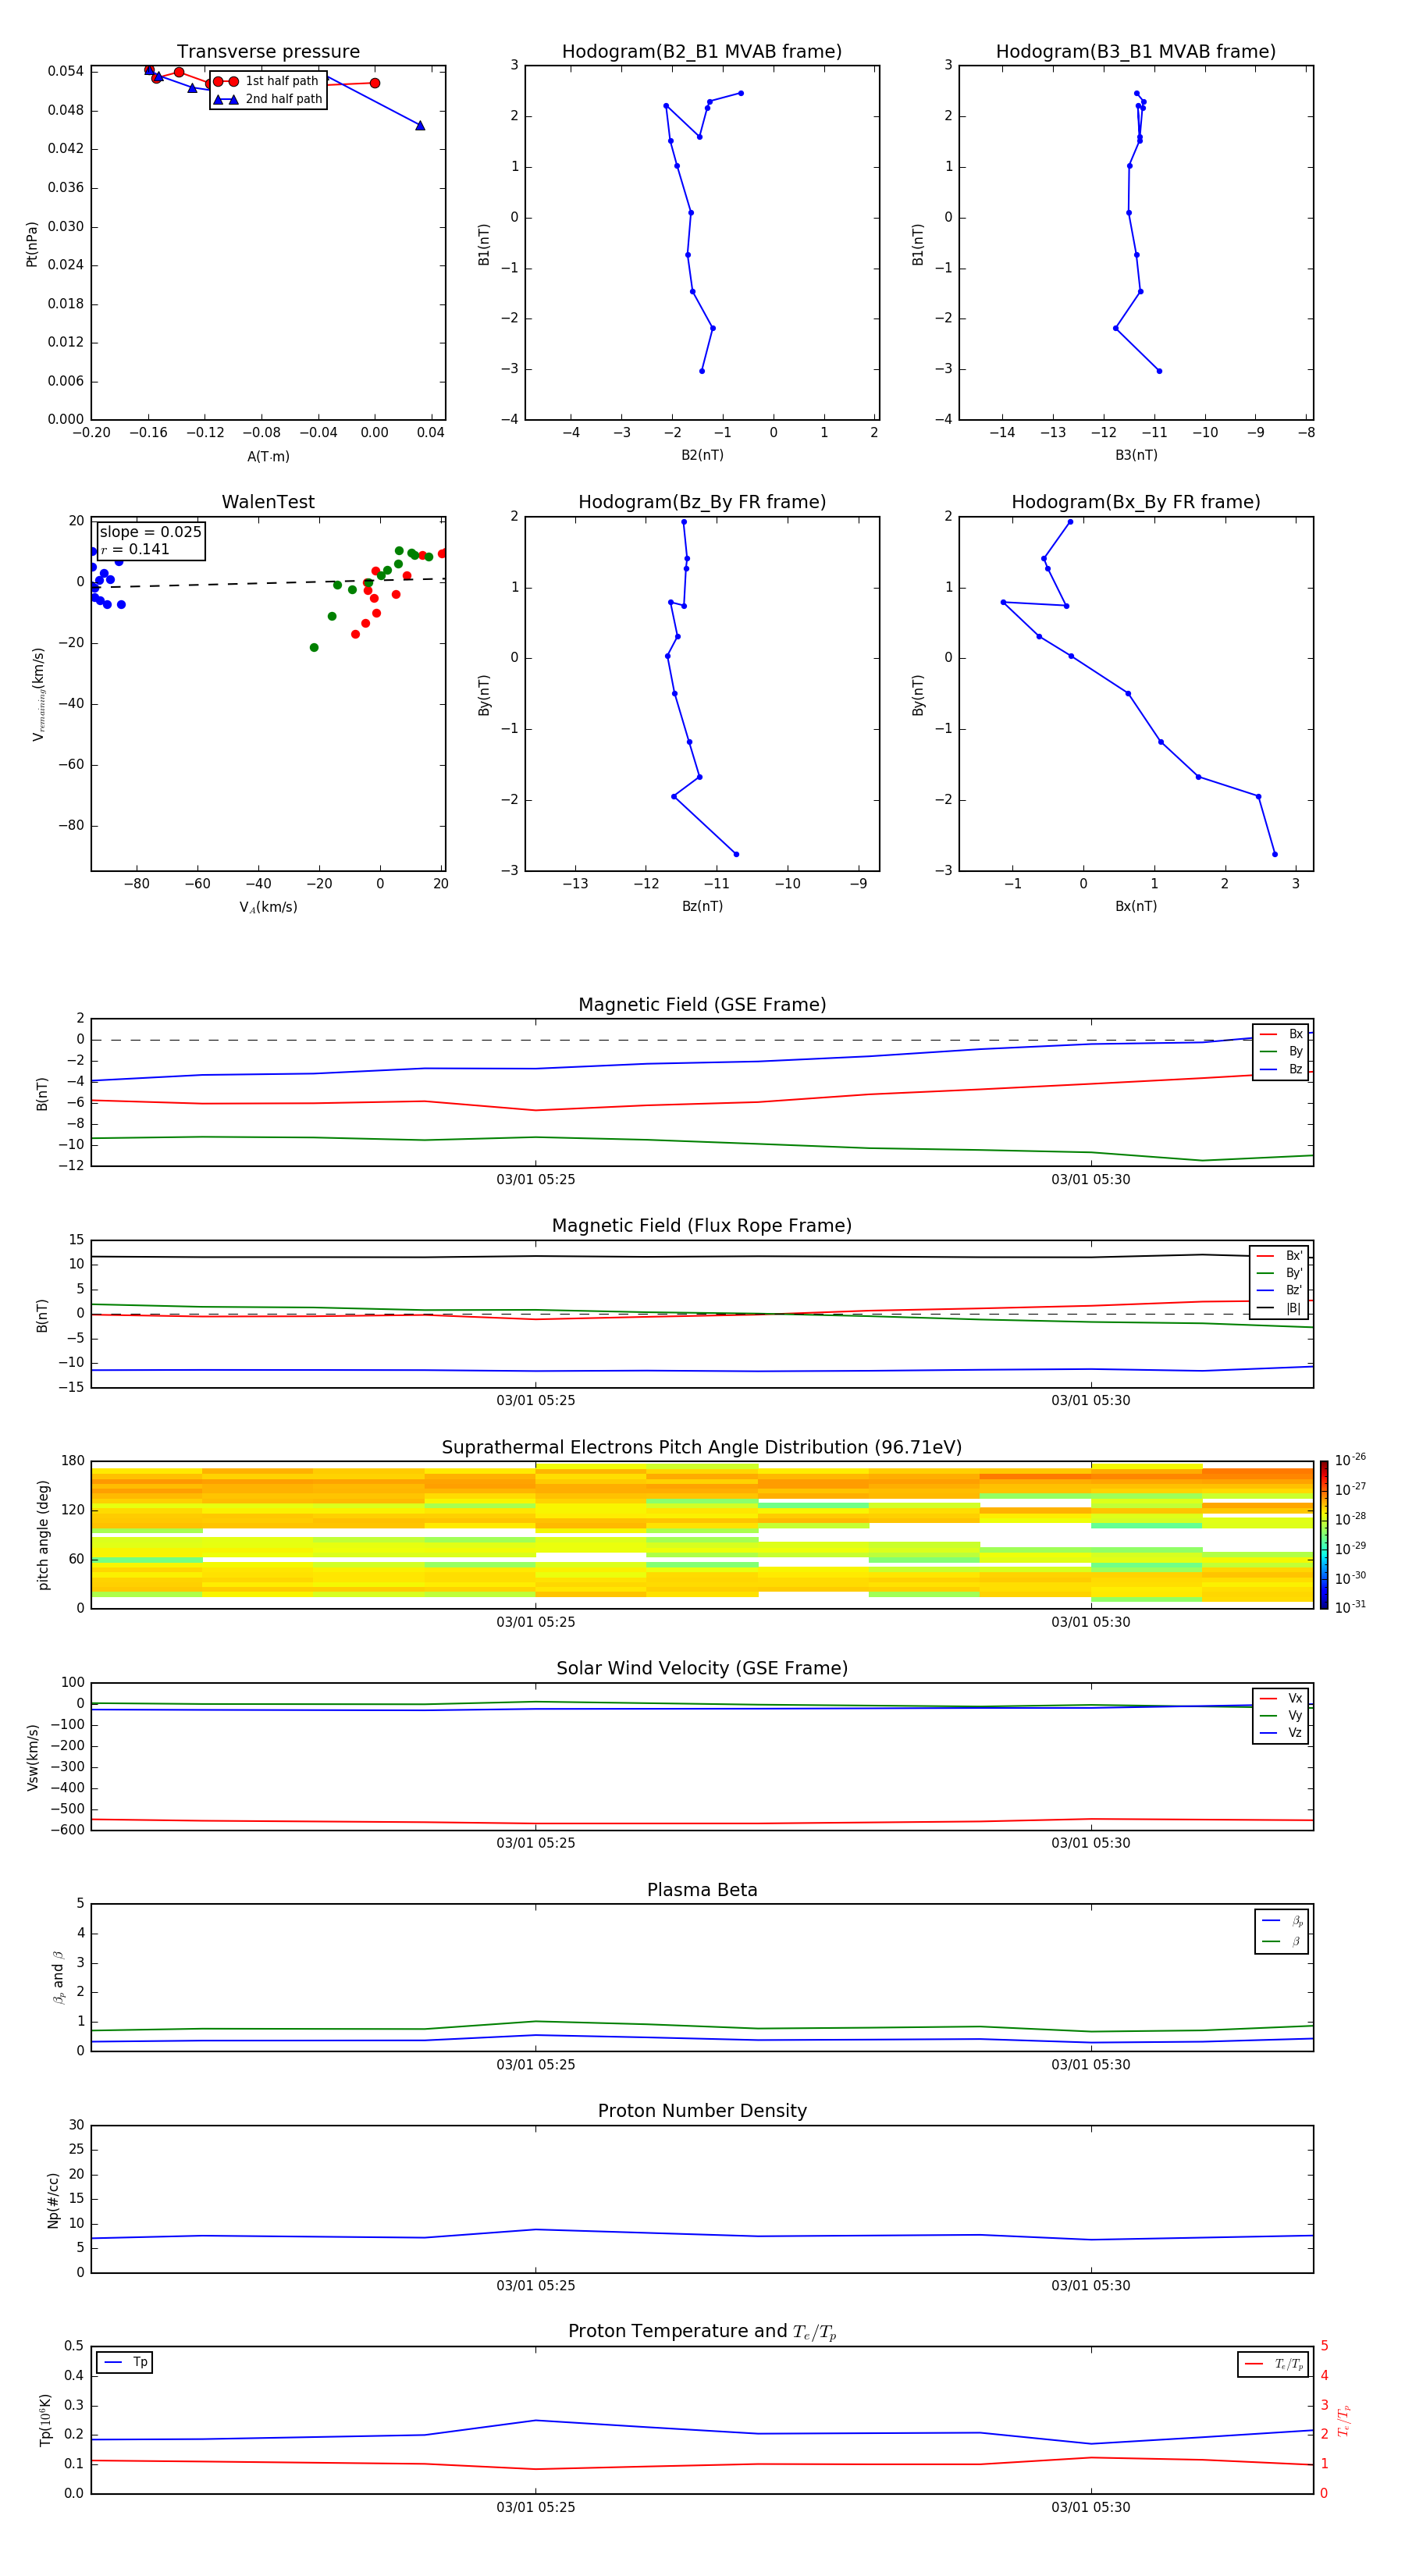Click the "Magnetic Field (GSE Frame)" title
1405x2576 pixels.
(702, 1005)
